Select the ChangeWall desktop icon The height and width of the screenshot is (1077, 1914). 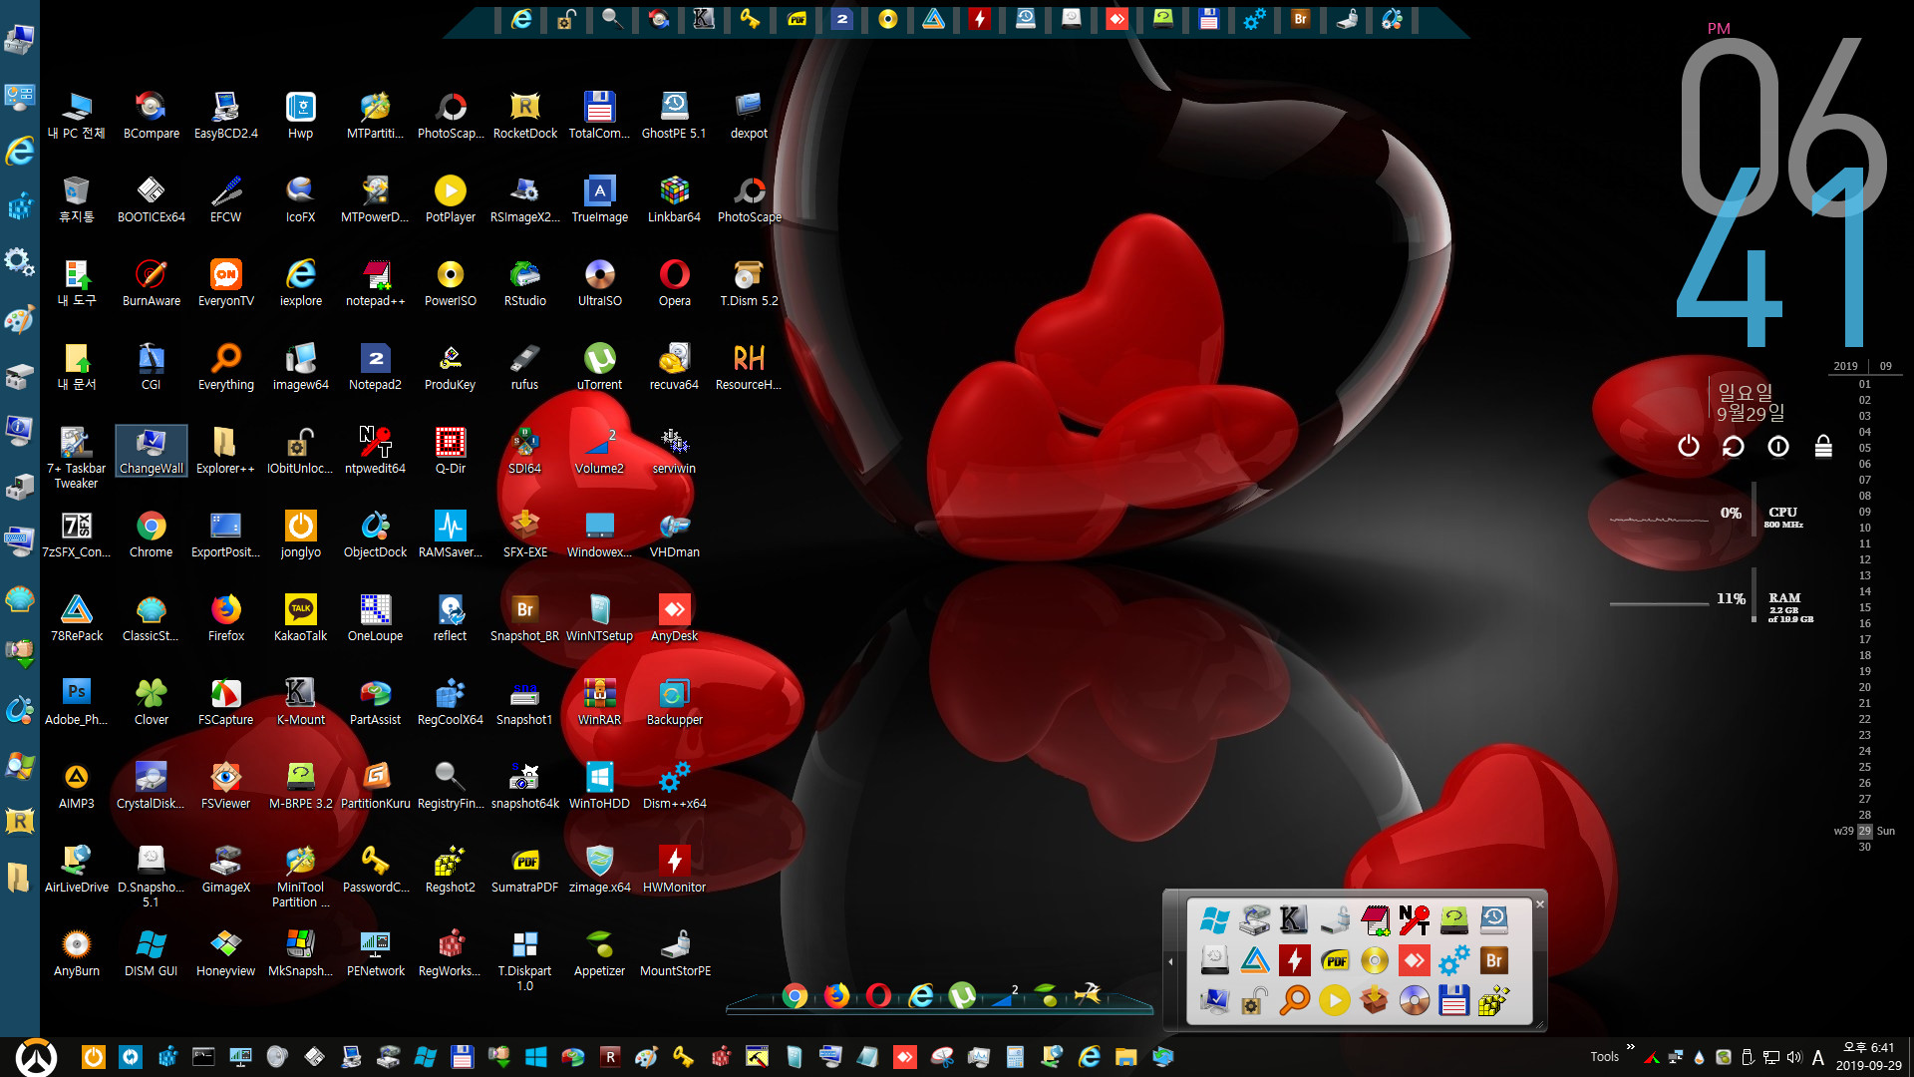[151, 450]
